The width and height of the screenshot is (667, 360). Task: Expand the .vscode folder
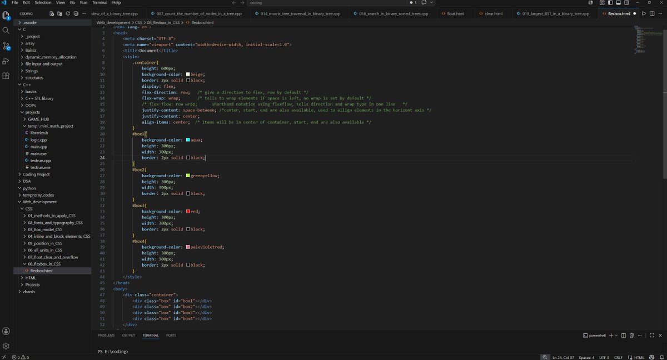coord(52,22)
